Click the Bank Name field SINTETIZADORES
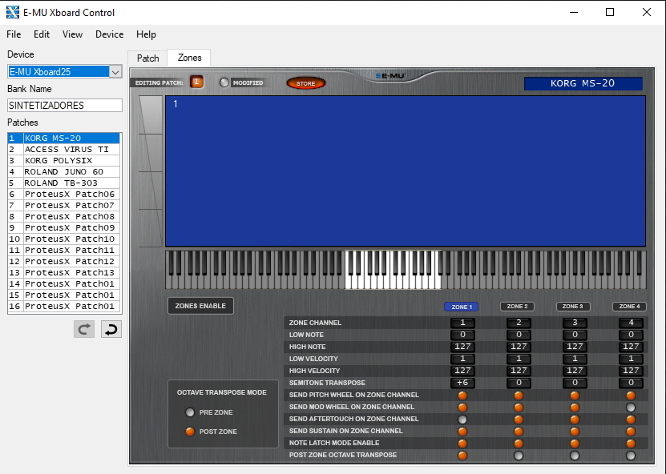The width and height of the screenshot is (666, 474). click(x=65, y=105)
